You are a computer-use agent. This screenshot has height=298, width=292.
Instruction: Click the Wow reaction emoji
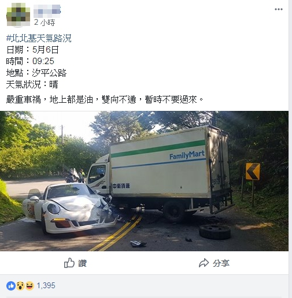click(20, 286)
